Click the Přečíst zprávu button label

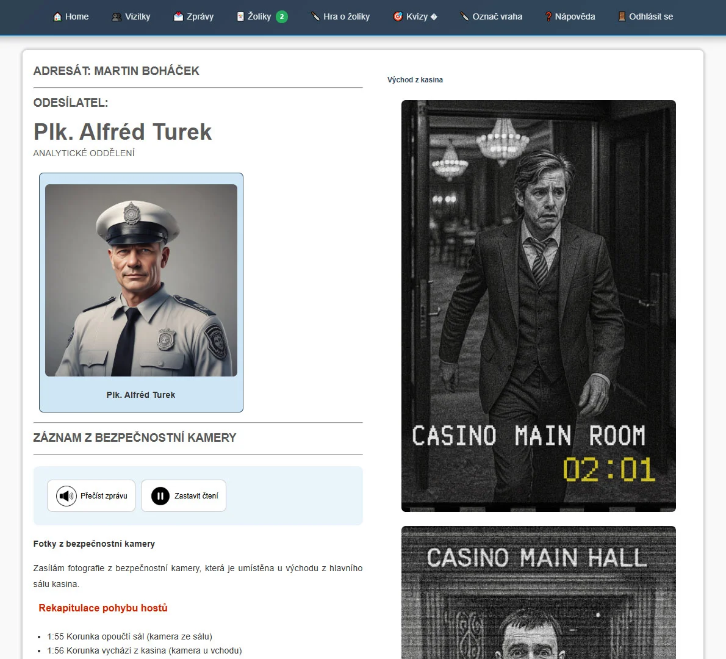[x=104, y=496]
